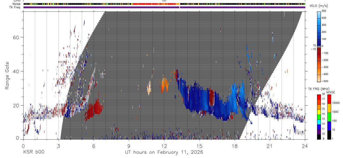Click the '1000' label on the NOISE legend
The width and height of the screenshot is (343, 158).
tap(335, 112)
